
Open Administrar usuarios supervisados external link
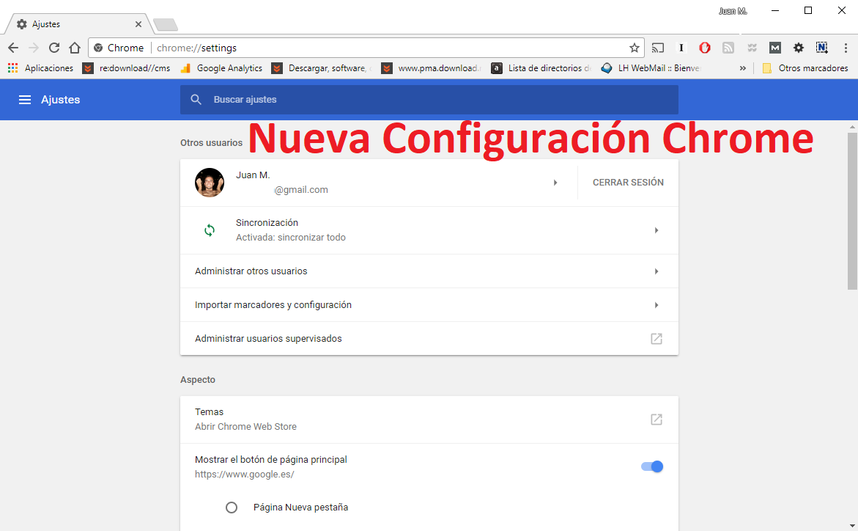tap(657, 339)
